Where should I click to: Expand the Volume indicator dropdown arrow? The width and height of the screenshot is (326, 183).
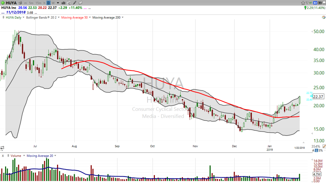click(x=24, y=156)
